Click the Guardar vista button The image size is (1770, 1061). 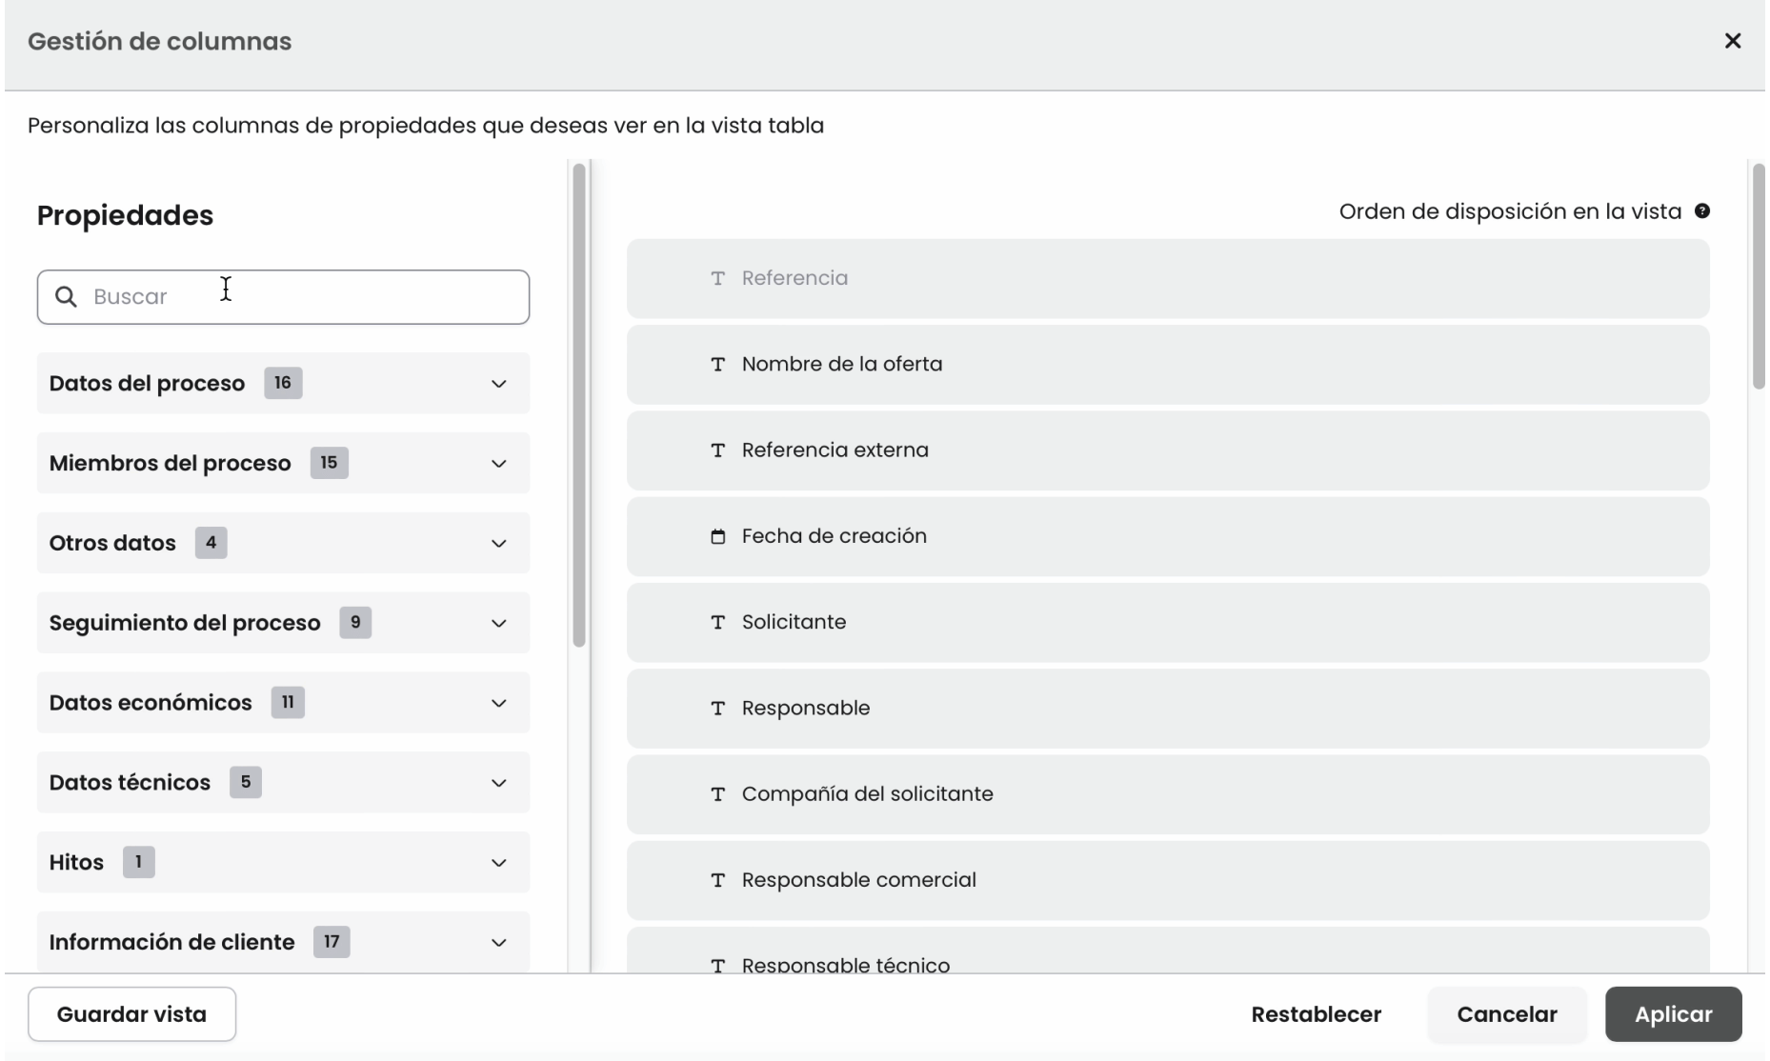point(131,1014)
